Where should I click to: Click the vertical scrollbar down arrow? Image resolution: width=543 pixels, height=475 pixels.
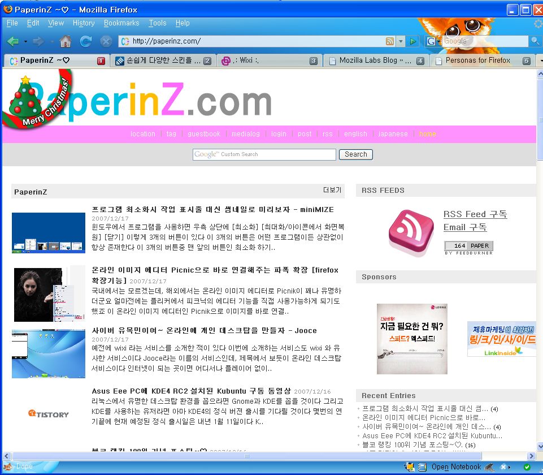pos(540,446)
